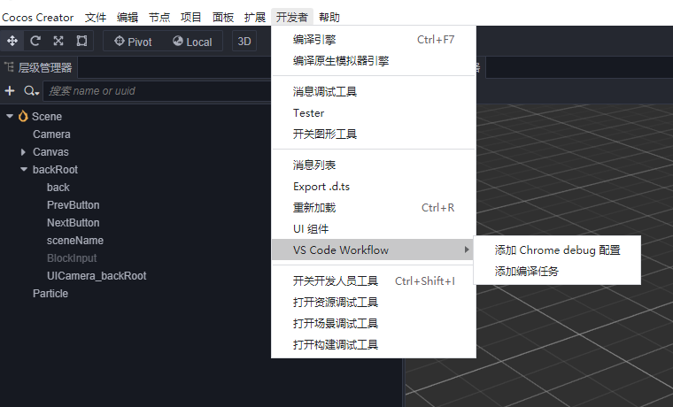Image resolution: width=673 pixels, height=407 pixels.
Task: Expand the VS Code Workflow submenu
Action: 374,250
